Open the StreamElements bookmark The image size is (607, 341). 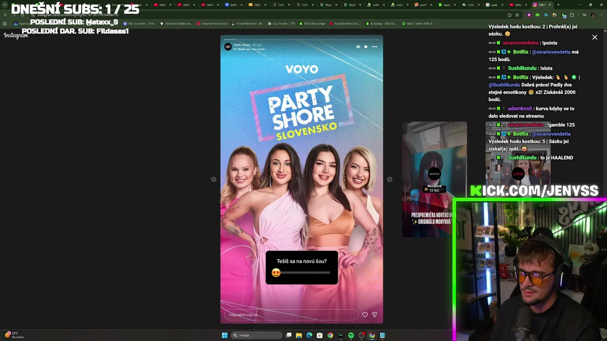[x=247, y=24]
